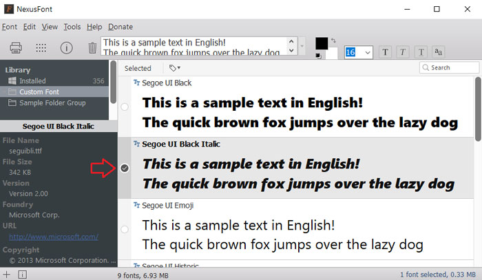The image size is (482, 280).
Task: Select the Segoe UI Emoji radio circle
Action: [x=125, y=229]
